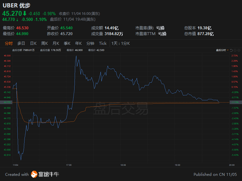242x181 pixels.
Task: Zoom in chart with the plus icon
Action: point(239,50)
